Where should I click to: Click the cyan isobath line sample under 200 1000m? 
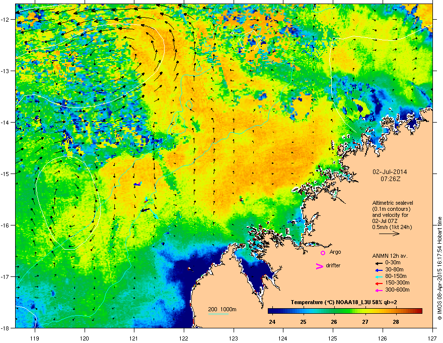(218, 314)
